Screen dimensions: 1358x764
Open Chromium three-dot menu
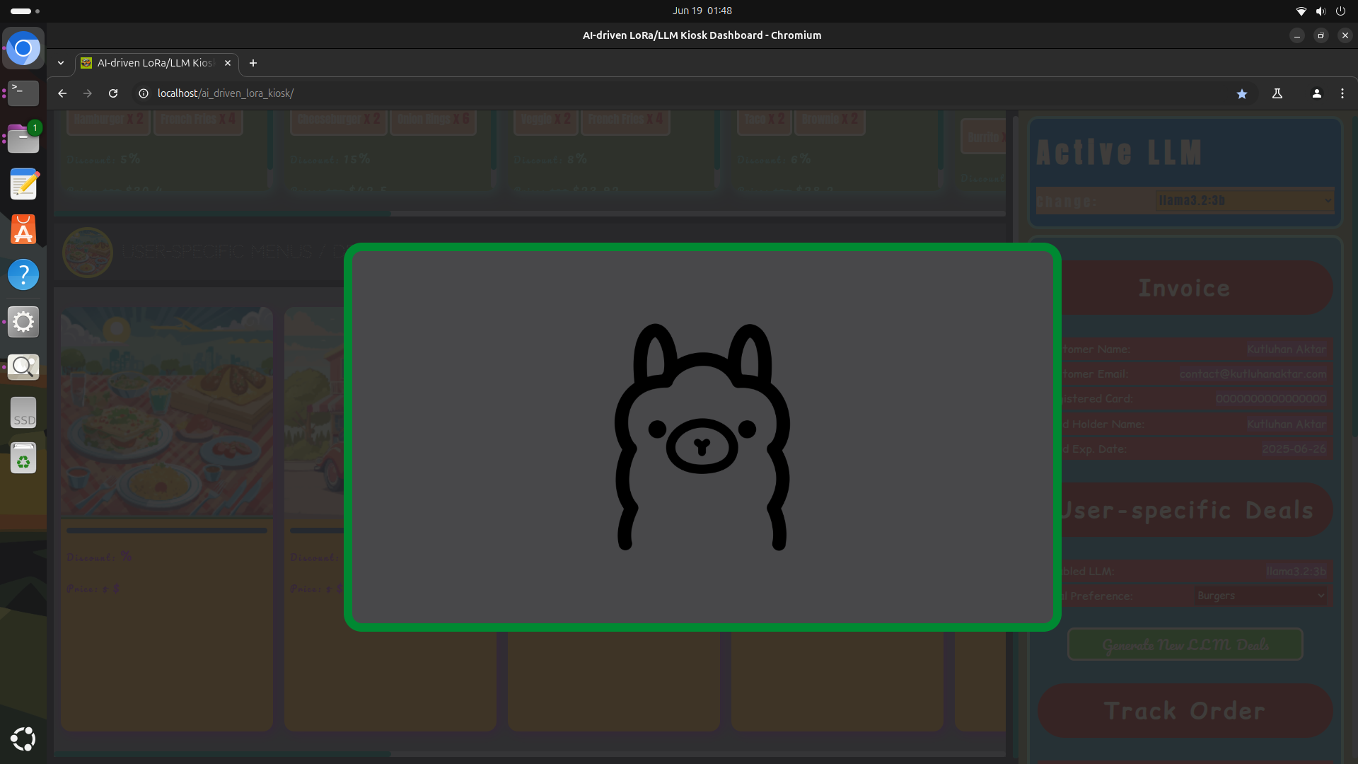click(1342, 93)
